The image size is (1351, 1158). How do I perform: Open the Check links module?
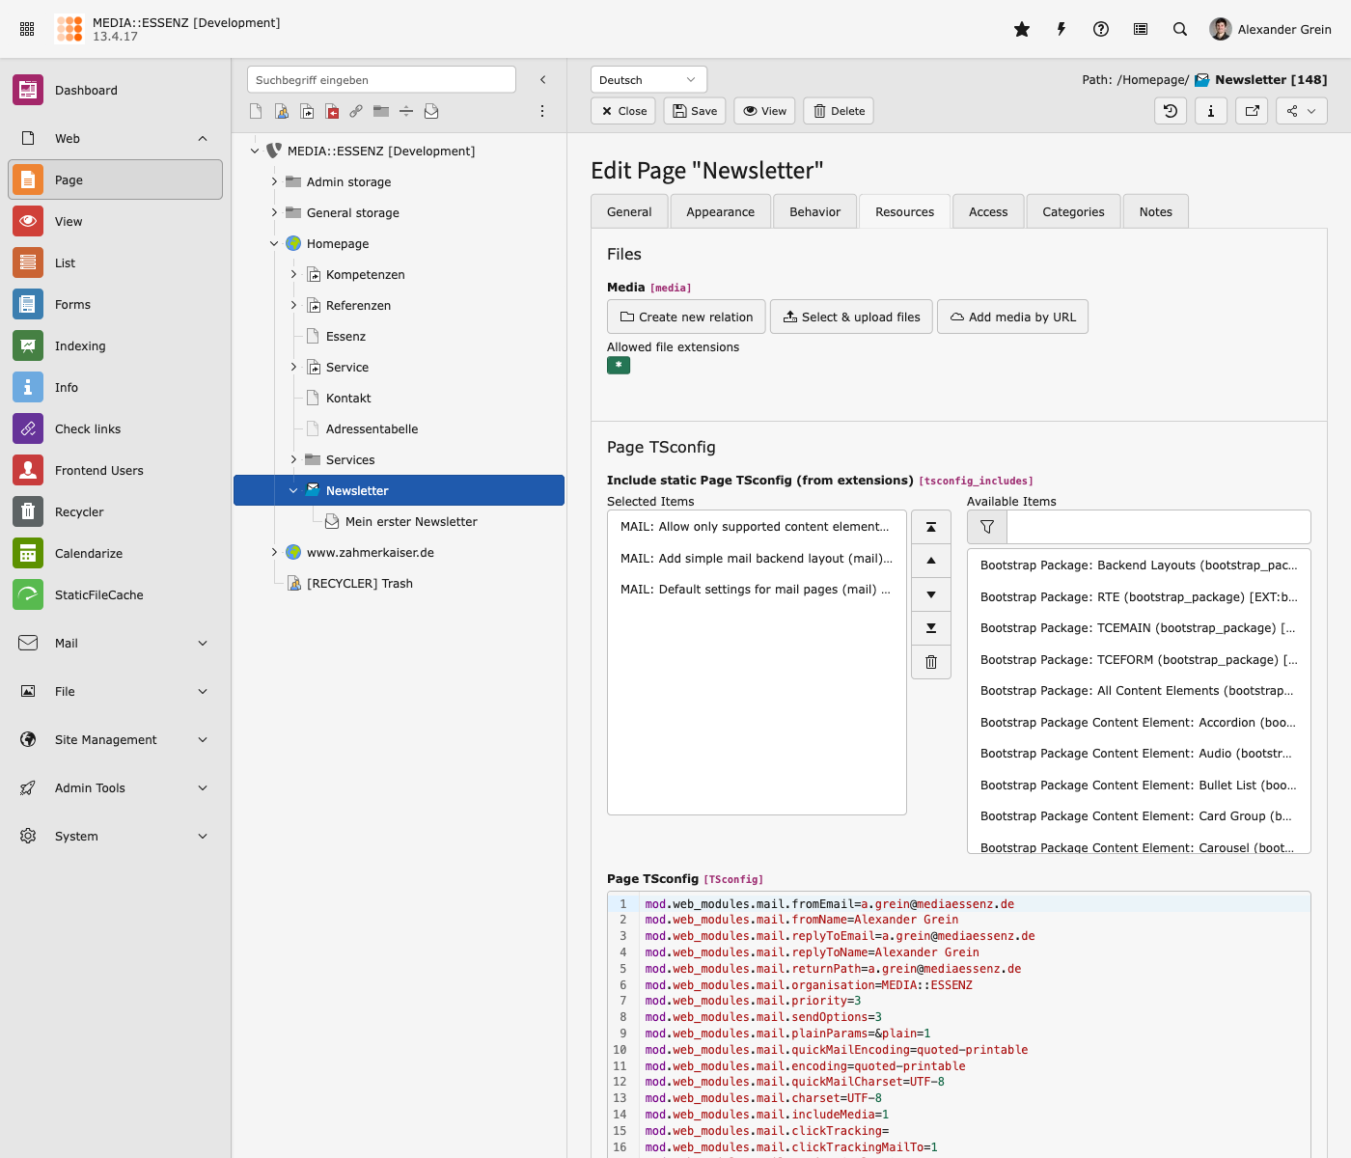click(87, 428)
